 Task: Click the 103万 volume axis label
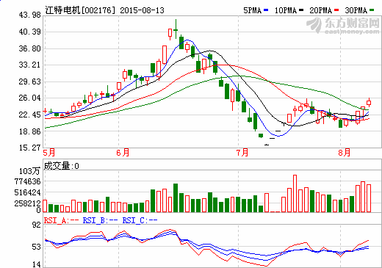(29, 171)
